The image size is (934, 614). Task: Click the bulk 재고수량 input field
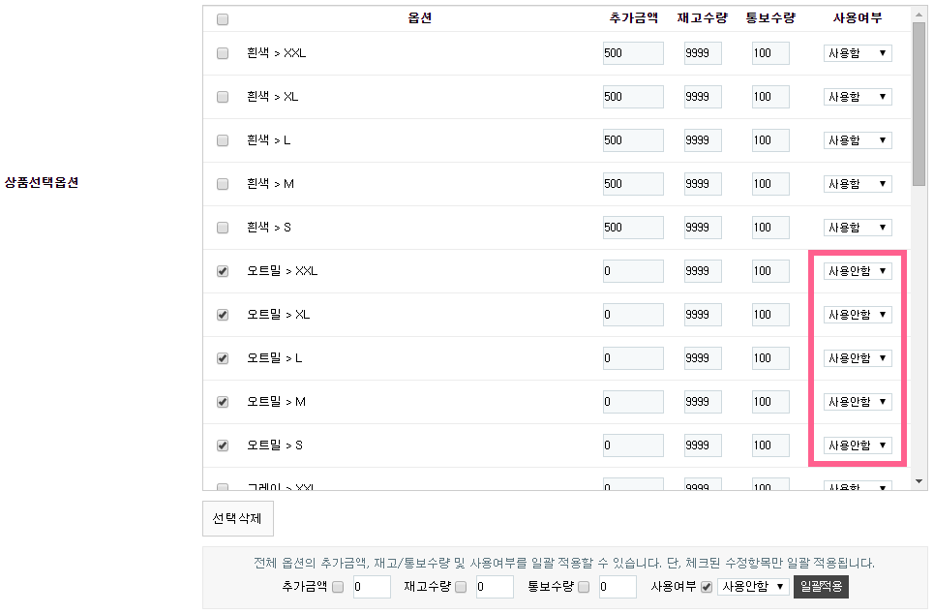[x=495, y=587]
